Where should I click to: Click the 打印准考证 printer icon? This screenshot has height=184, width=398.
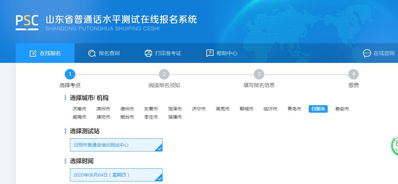(x=148, y=53)
